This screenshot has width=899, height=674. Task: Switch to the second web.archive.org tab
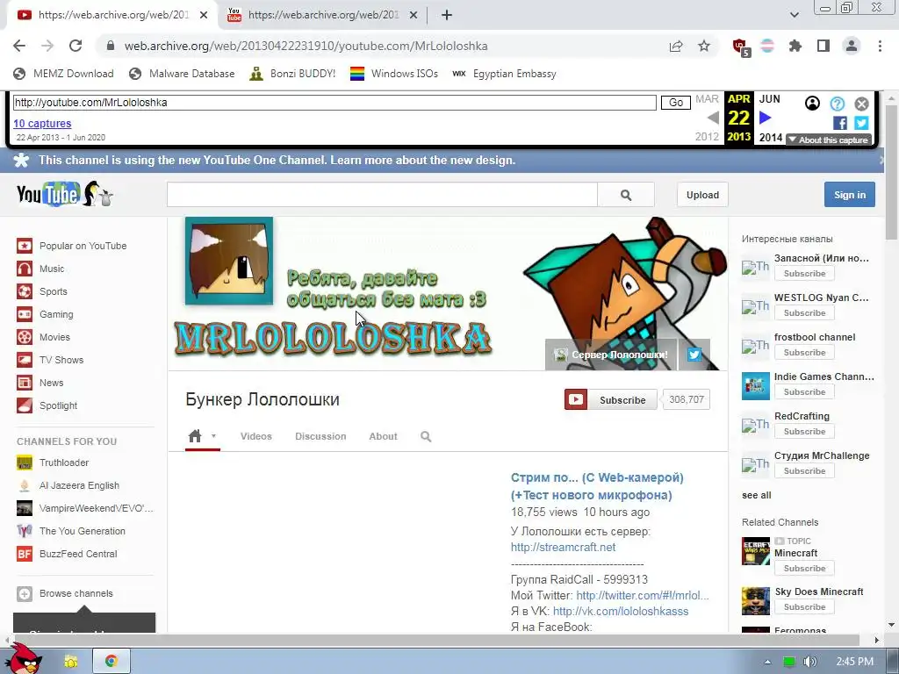pos(323,16)
